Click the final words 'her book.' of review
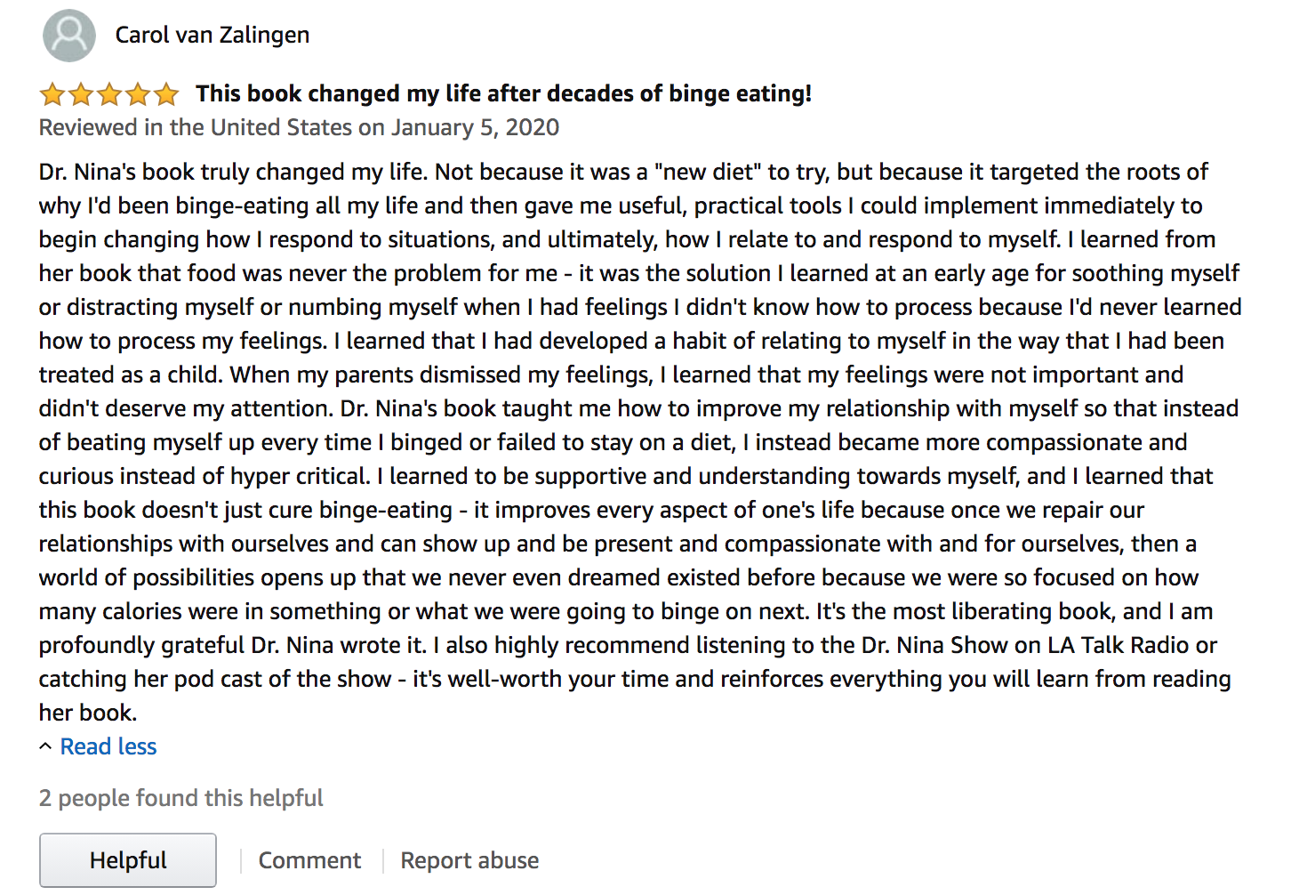Viewport: 1307px width, 895px height. coord(88,713)
